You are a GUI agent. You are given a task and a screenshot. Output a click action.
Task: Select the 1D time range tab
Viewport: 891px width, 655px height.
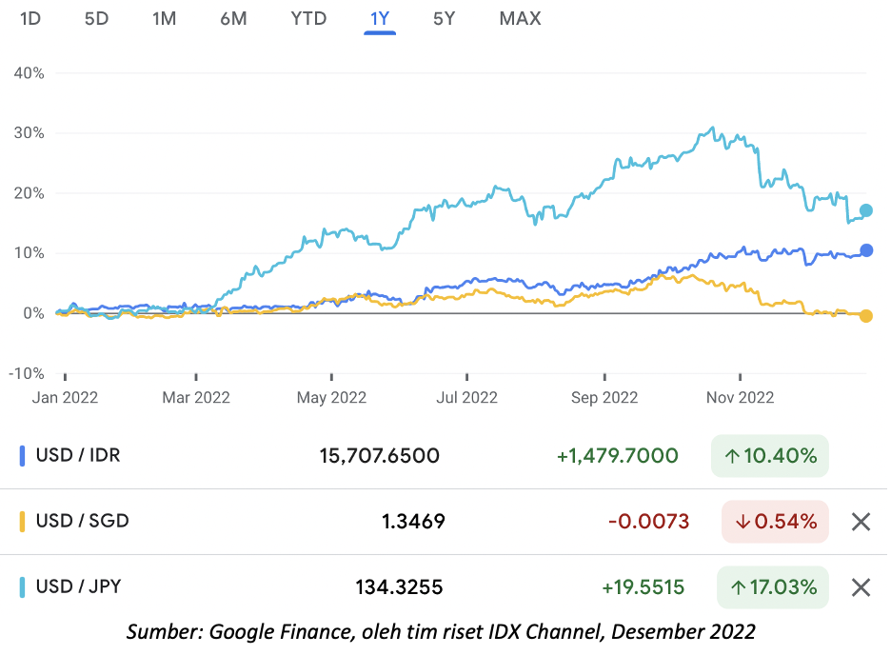pyautogui.click(x=30, y=18)
